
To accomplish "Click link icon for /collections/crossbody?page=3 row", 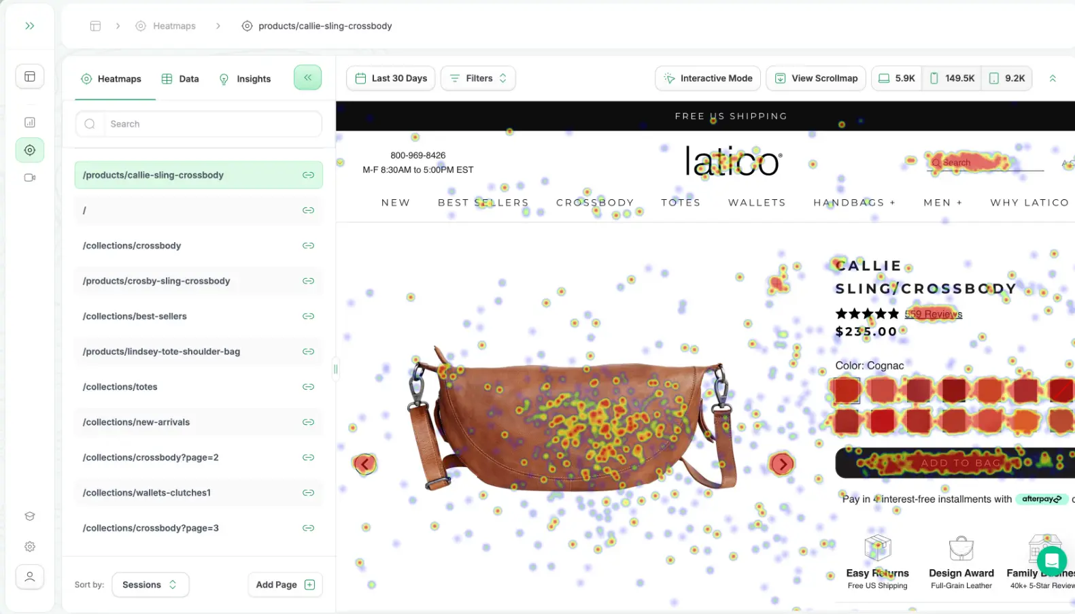I will tap(308, 528).
